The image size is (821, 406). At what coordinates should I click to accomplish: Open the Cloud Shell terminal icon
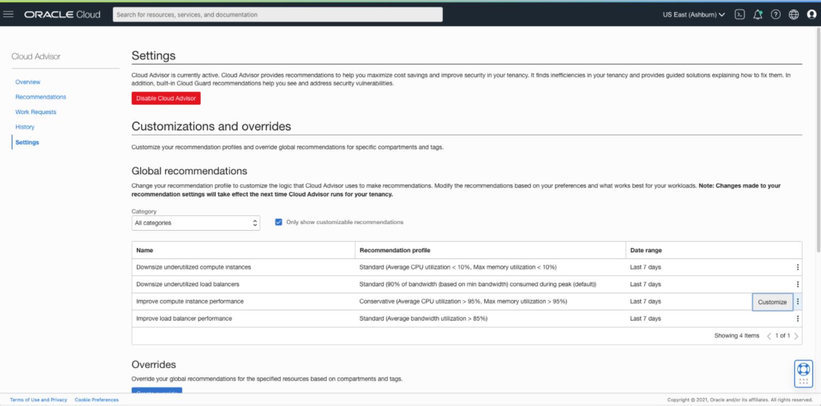(740, 14)
